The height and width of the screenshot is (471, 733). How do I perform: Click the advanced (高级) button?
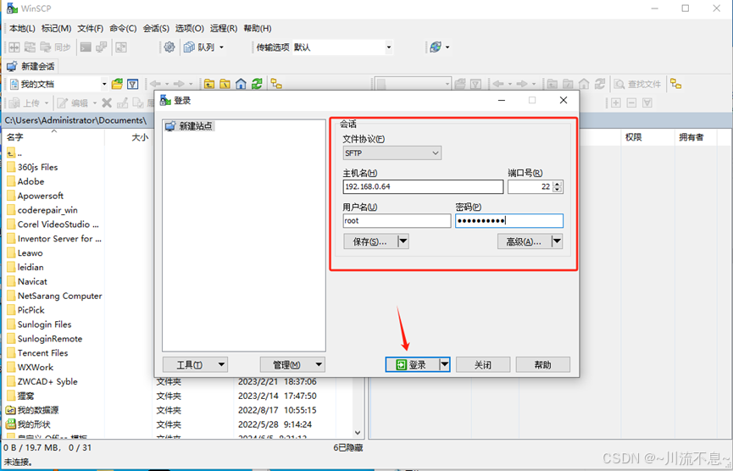(524, 241)
